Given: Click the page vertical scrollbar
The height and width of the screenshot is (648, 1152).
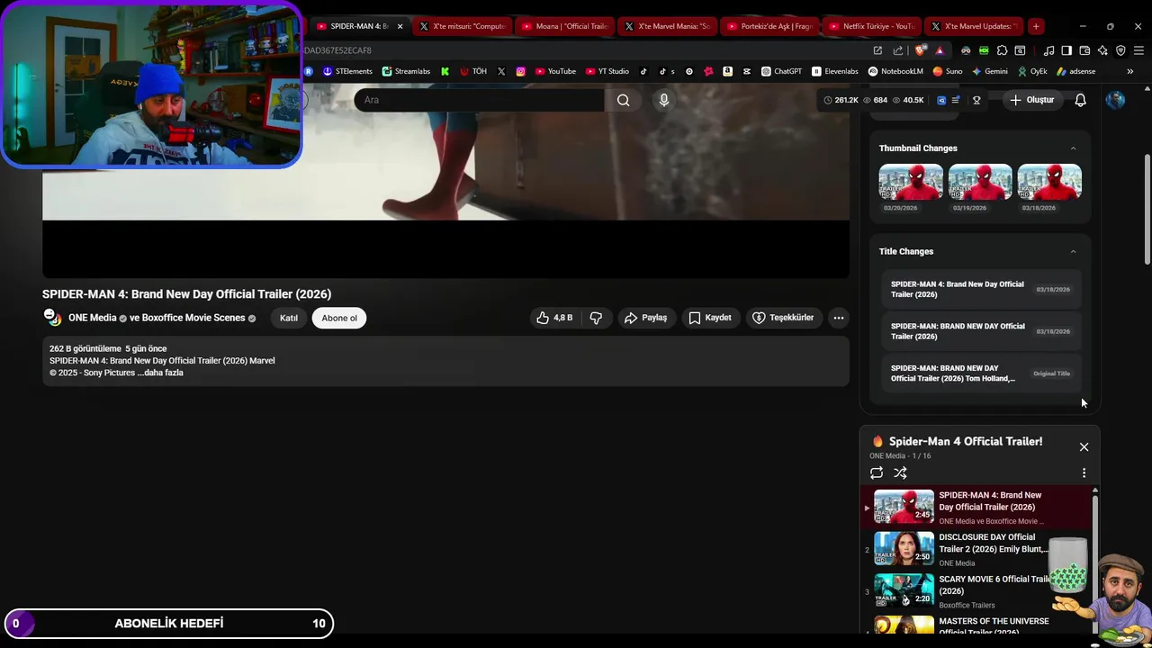Looking at the screenshot, I should [x=1147, y=209].
